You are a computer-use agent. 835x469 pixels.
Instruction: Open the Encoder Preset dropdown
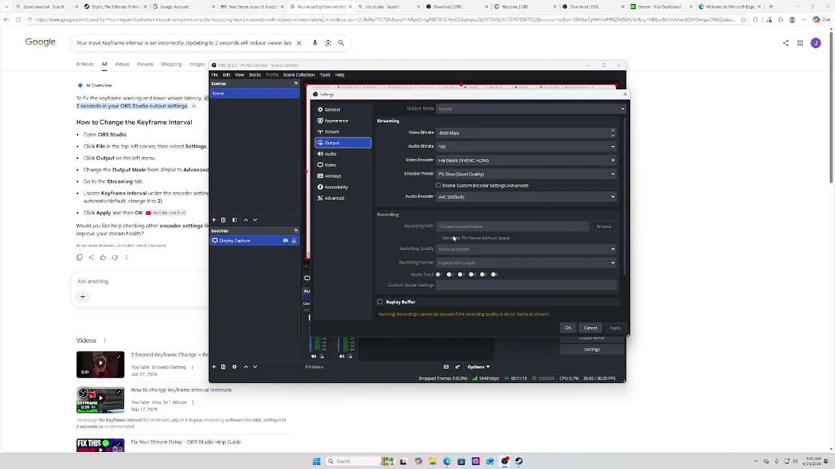pos(526,174)
